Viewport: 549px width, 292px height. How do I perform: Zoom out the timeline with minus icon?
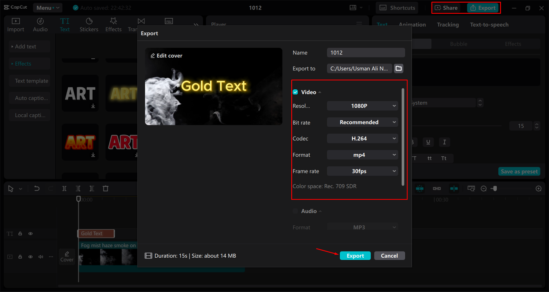pyautogui.click(x=483, y=189)
